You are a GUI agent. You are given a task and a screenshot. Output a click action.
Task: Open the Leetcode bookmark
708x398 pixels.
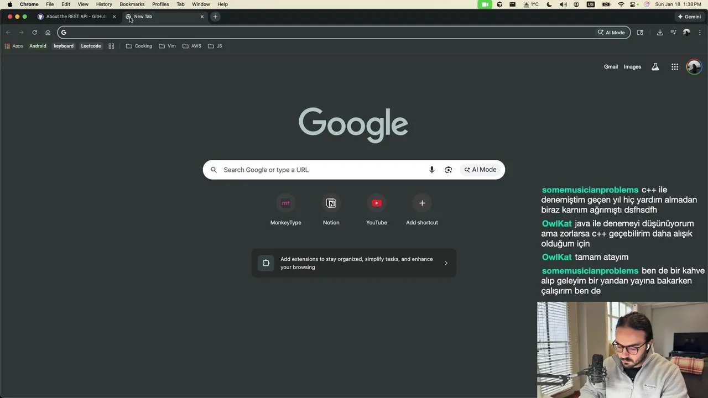(91, 46)
